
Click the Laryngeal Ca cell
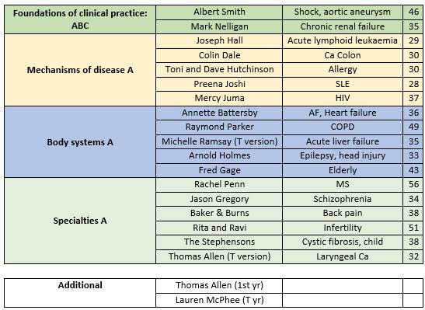tap(343, 256)
